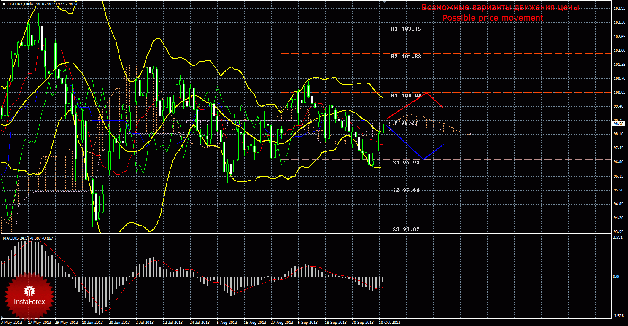Screen dimensions: 628x326
Task: Click the -3.528 MACD scale value
Action: click(618, 315)
